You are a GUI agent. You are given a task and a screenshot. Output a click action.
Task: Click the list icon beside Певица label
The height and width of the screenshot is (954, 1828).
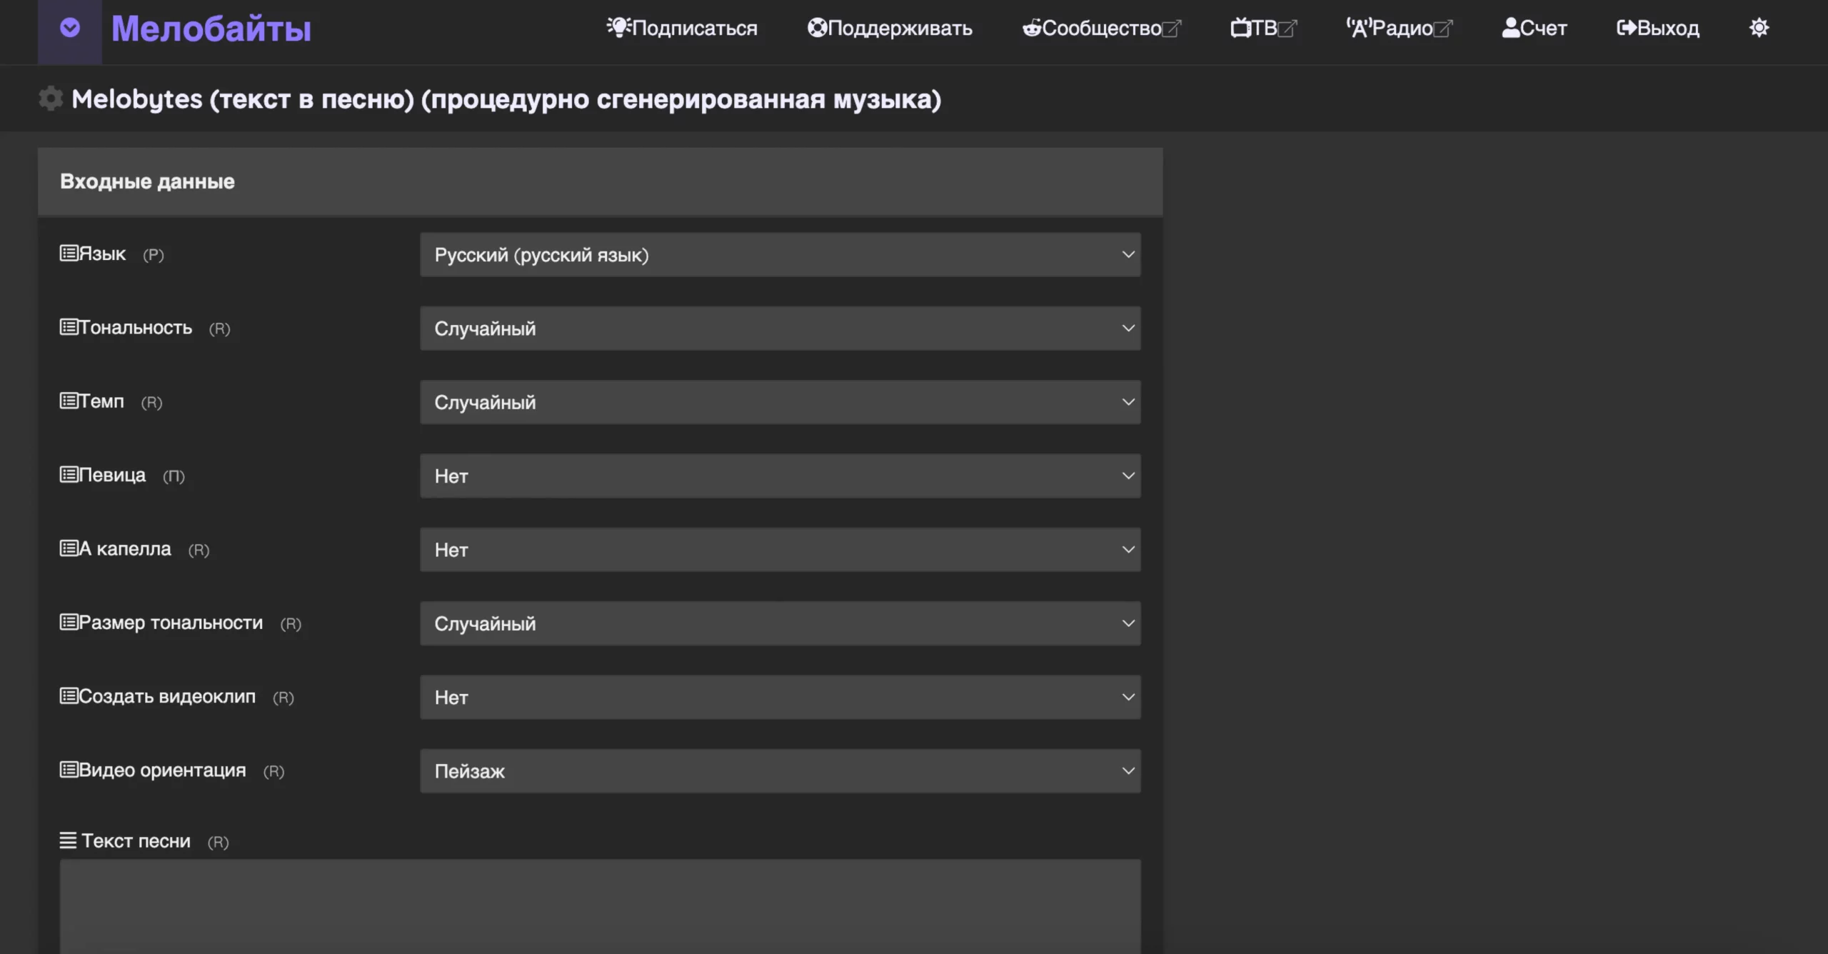pos(69,475)
